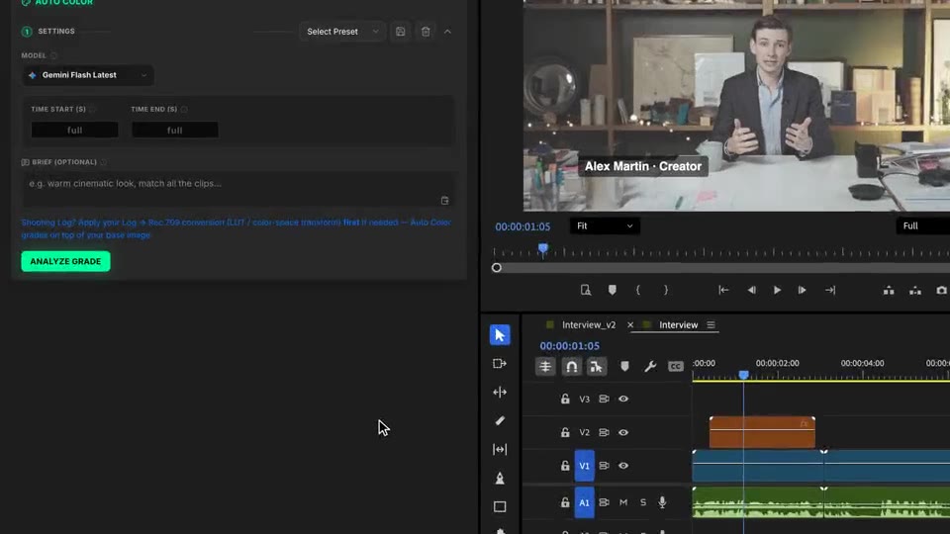Hide track V1 with eye icon
950x534 pixels.
[623, 466]
